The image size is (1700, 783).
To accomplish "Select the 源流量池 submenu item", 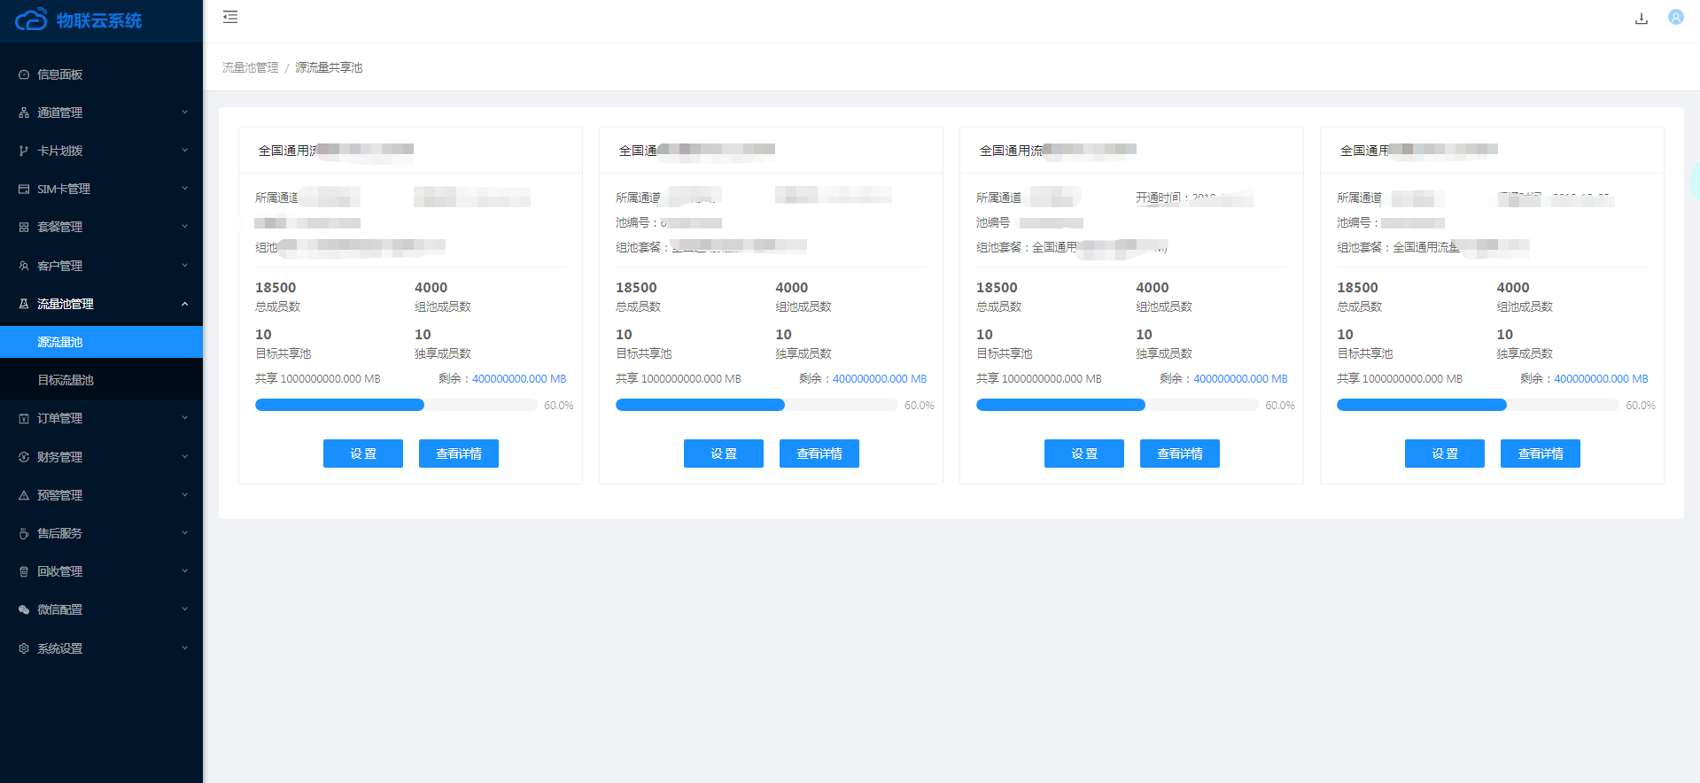I will click(101, 342).
